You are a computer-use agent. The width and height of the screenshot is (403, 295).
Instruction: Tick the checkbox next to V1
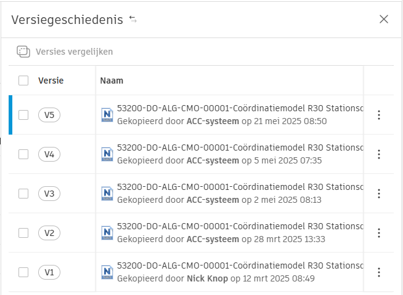click(23, 272)
